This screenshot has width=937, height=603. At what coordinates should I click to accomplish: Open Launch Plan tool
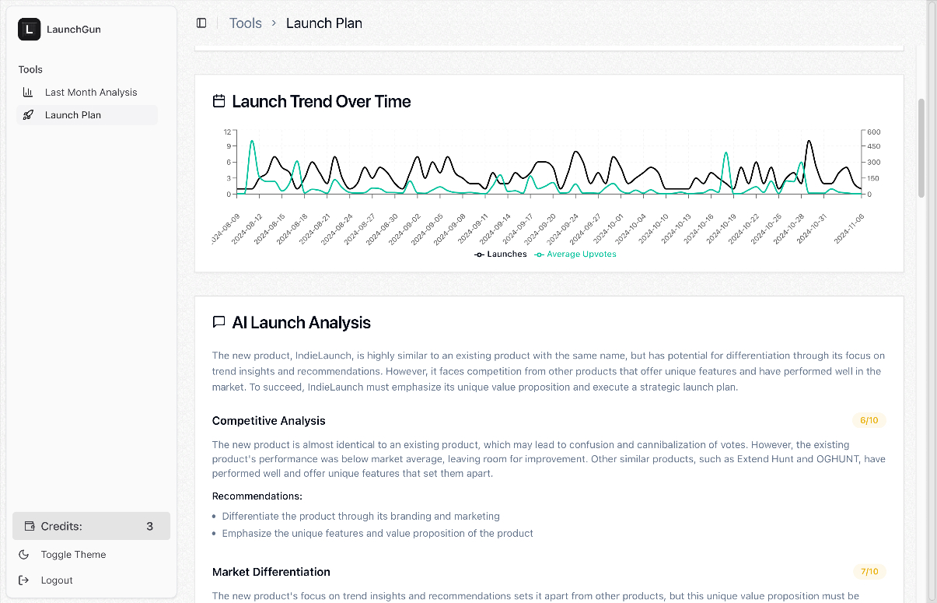coord(87,114)
